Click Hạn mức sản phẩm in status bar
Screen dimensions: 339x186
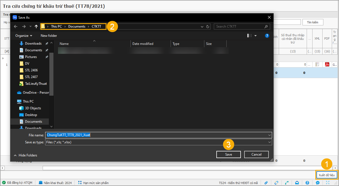(x=93, y=183)
